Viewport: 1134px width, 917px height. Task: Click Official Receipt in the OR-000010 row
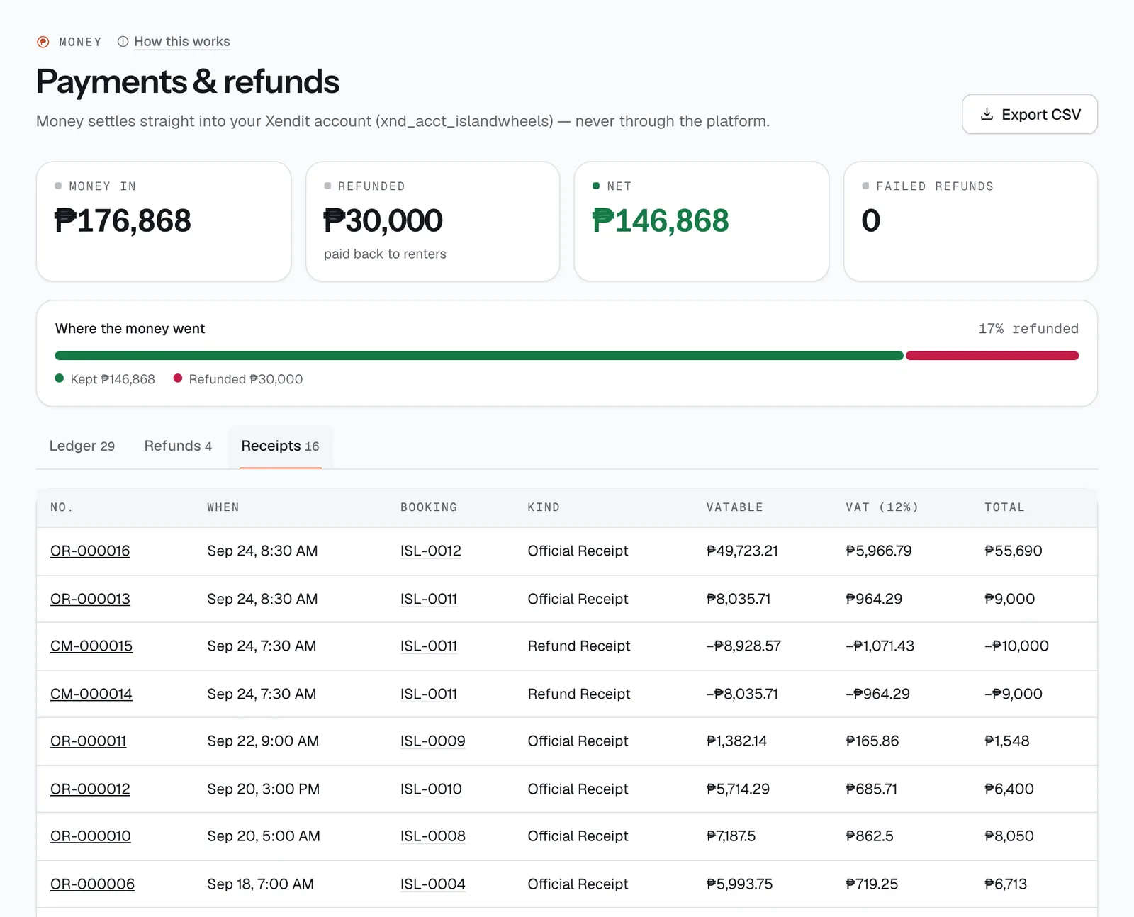(x=578, y=836)
